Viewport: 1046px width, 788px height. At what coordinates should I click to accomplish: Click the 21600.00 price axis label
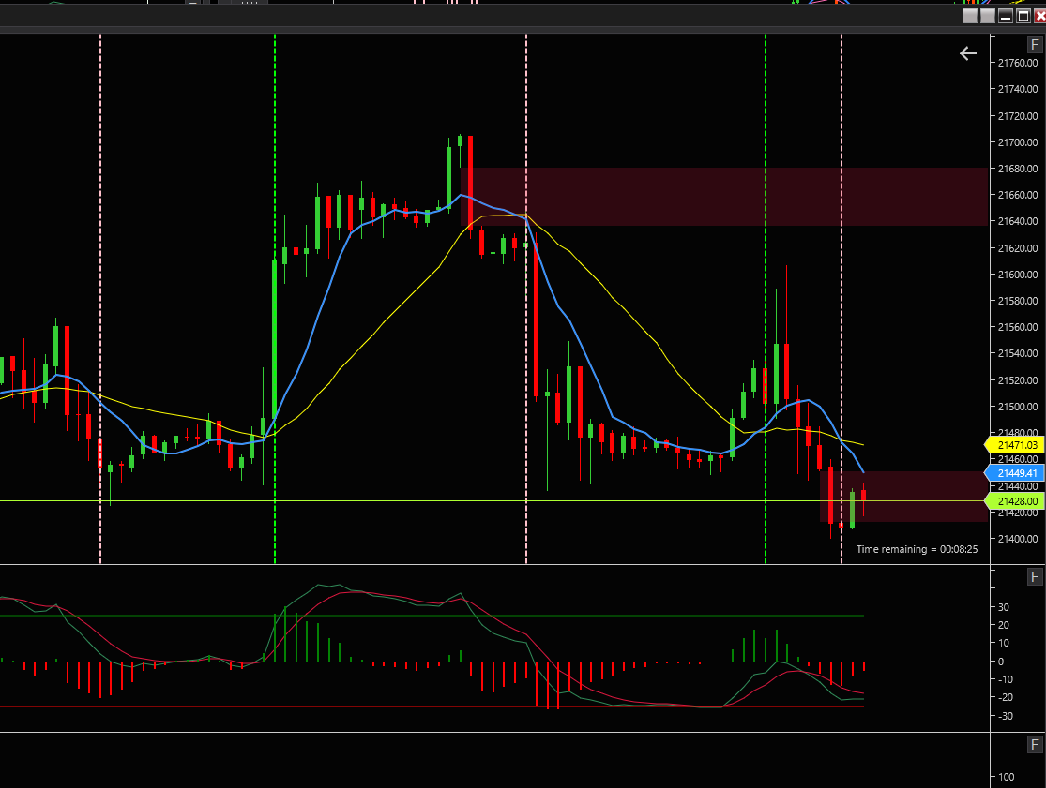1017,275
